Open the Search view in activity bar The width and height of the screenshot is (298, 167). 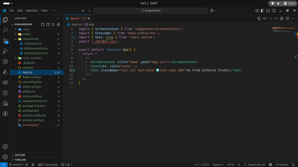point(5,30)
